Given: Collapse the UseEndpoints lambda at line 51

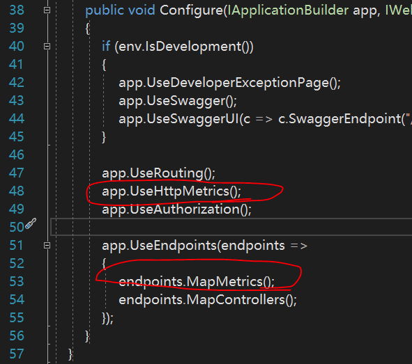Looking at the screenshot, I should 47,246.
